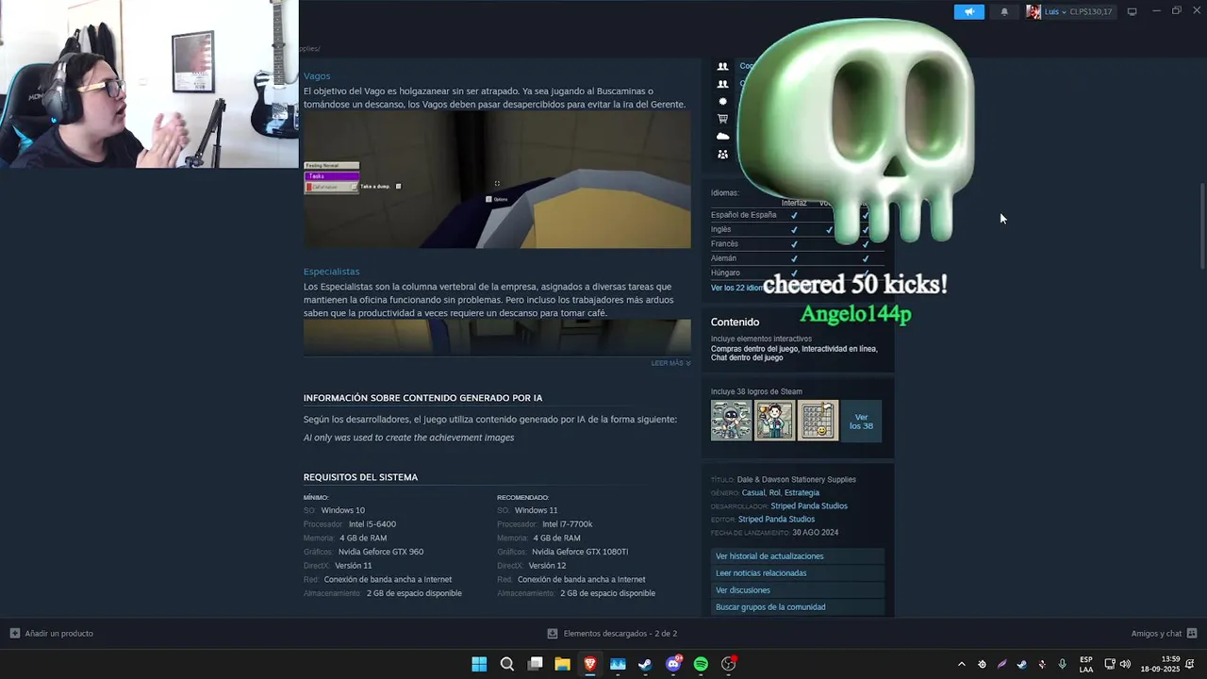
Task: Open the Estrategia genre link
Action: (802, 492)
